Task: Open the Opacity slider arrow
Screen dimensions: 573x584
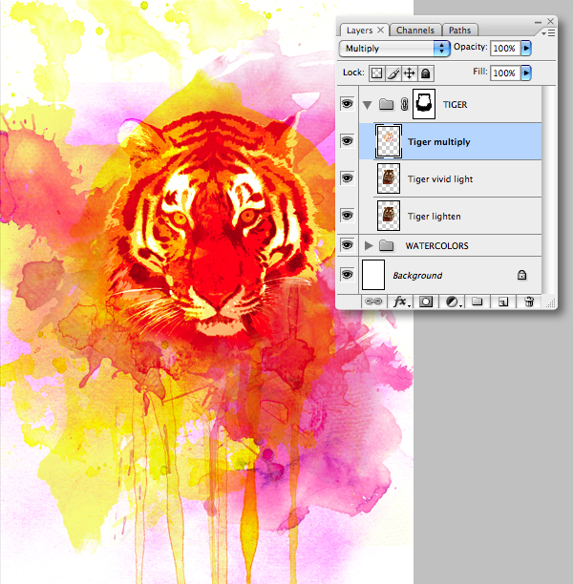Action: point(526,48)
